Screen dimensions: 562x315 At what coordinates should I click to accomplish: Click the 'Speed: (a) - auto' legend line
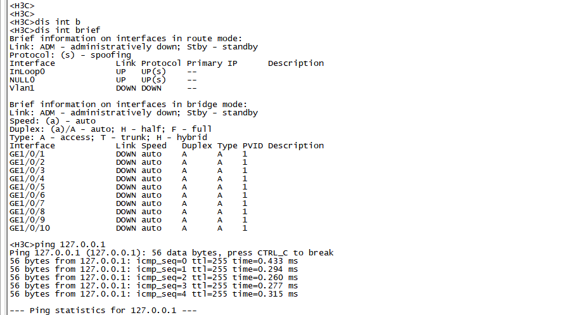[53, 121]
